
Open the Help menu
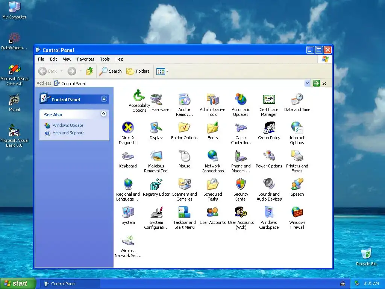pyautogui.click(x=119, y=59)
